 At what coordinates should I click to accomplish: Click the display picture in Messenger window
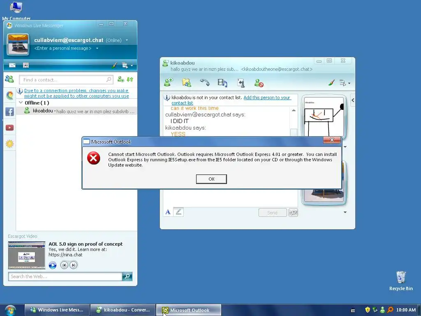coord(18,44)
